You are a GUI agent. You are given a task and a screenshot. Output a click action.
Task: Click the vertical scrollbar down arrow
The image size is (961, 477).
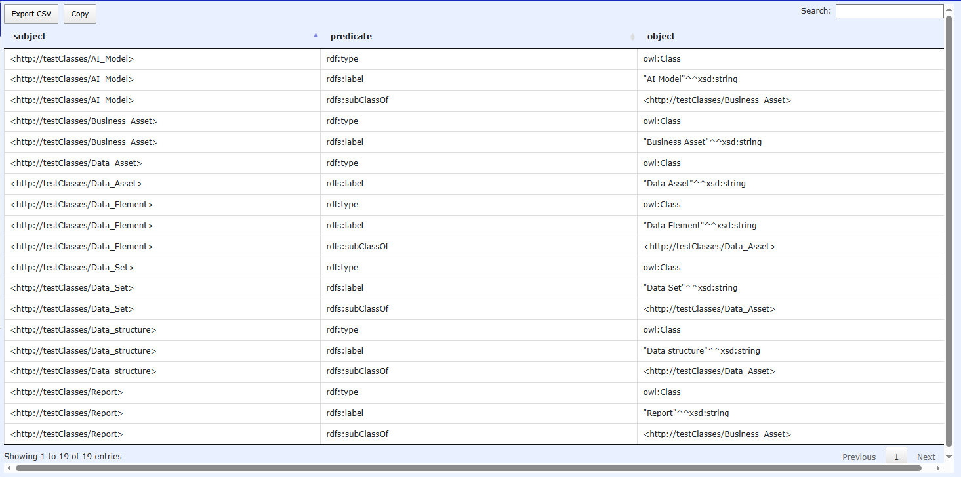click(949, 457)
